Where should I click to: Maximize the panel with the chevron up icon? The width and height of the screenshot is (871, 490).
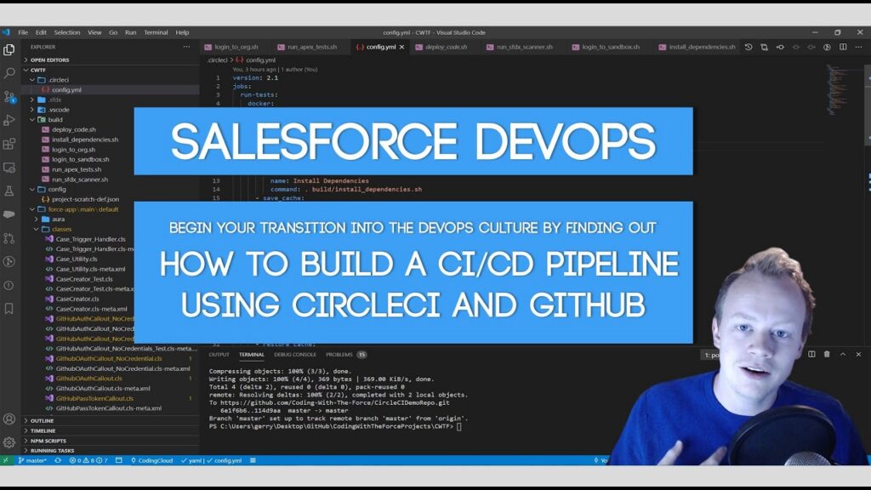[843, 354]
